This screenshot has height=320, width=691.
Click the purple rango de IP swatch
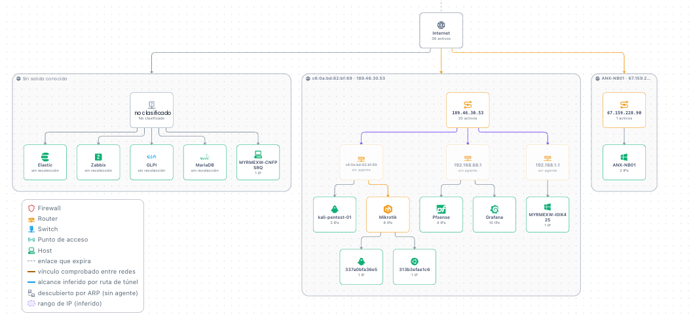coord(31,303)
